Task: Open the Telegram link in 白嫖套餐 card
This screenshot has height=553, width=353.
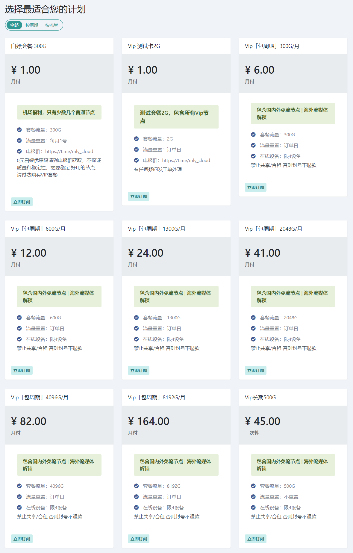Action: 69,152
